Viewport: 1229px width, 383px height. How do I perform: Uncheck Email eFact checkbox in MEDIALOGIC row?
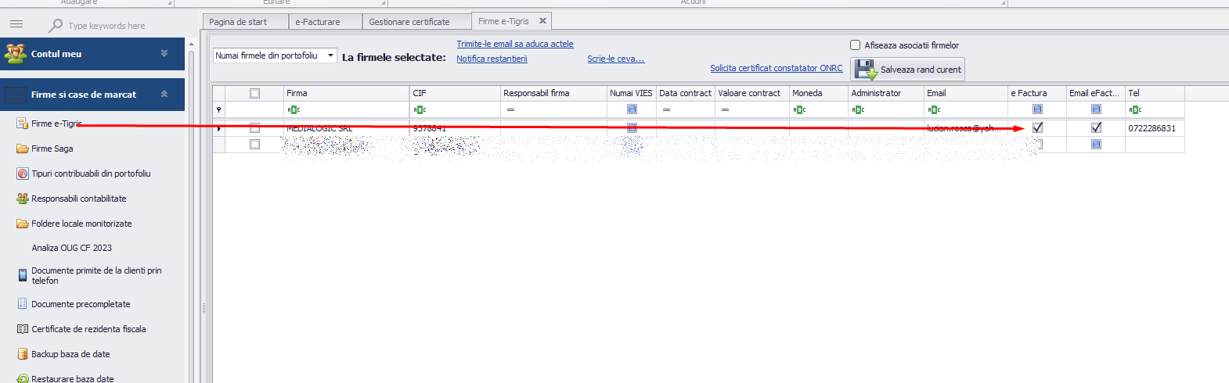(1096, 127)
